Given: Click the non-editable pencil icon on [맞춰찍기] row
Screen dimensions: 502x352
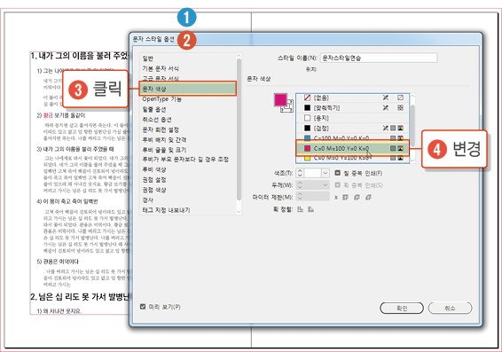Looking at the screenshot, I should 386,108.
